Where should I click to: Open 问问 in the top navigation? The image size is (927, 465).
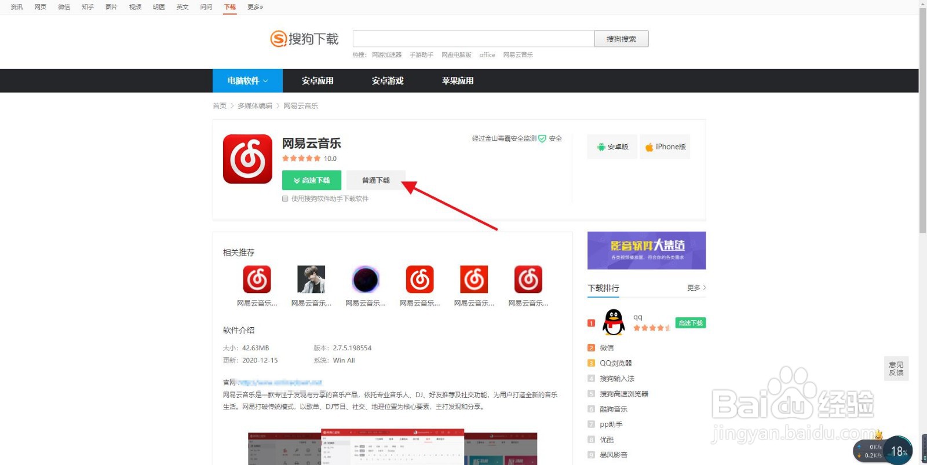coord(207,7)
